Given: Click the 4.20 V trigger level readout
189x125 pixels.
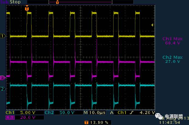Looking at the screenshot, I should pyautogui.click(x=147, y=112).
